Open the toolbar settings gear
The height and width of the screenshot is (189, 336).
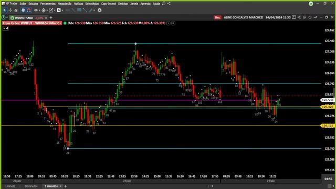[x=100, y=10]
